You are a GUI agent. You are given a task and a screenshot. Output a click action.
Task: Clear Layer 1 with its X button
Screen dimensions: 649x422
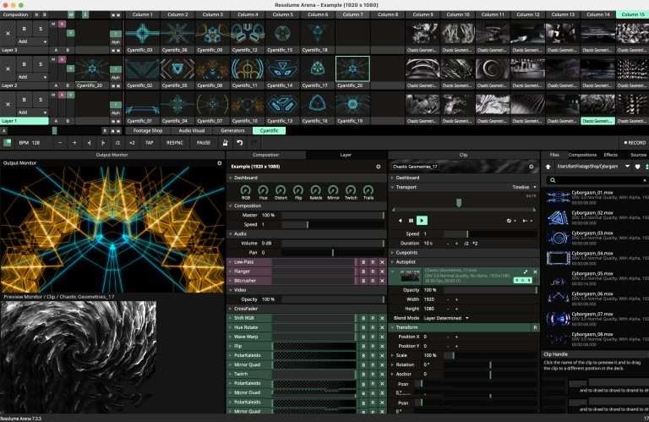tap(8, 104)
